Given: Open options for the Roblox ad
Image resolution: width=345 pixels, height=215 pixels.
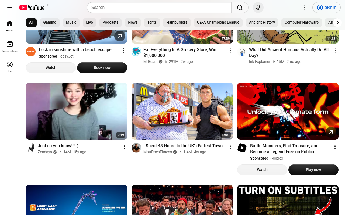Looking at the screenshot, I should point(335,147).
